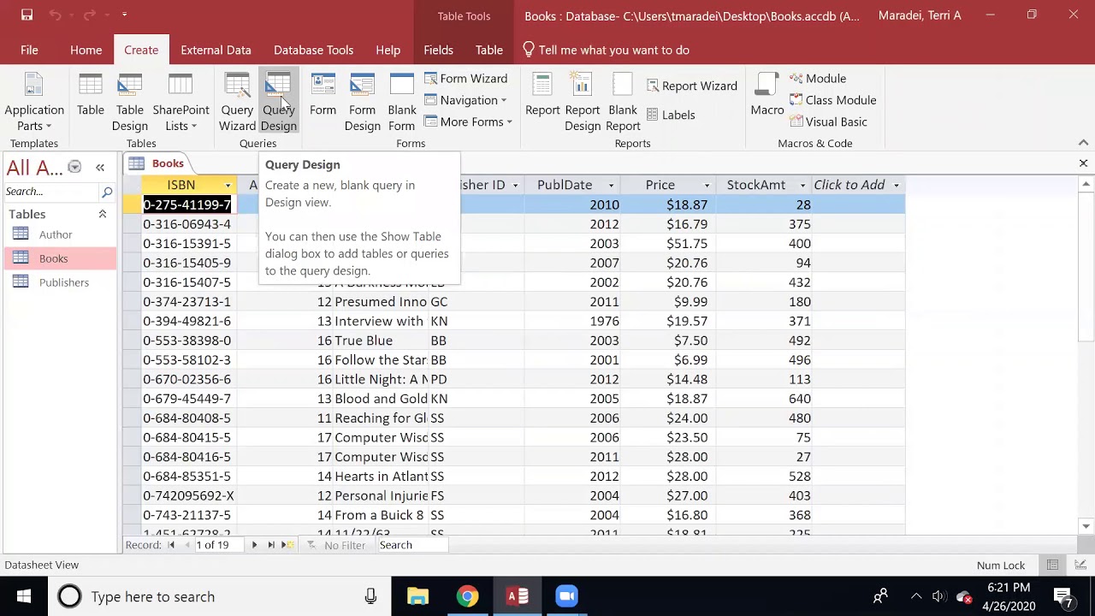The width and height of the screenshot is (1095, 616).
Task: Open the Price column filter arrow
Action: 707,186
